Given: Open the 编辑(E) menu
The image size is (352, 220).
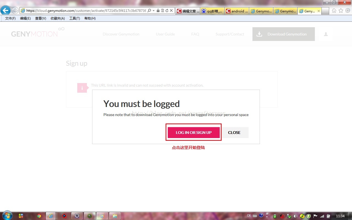Looking at the screenshot, I should [25, 18].
